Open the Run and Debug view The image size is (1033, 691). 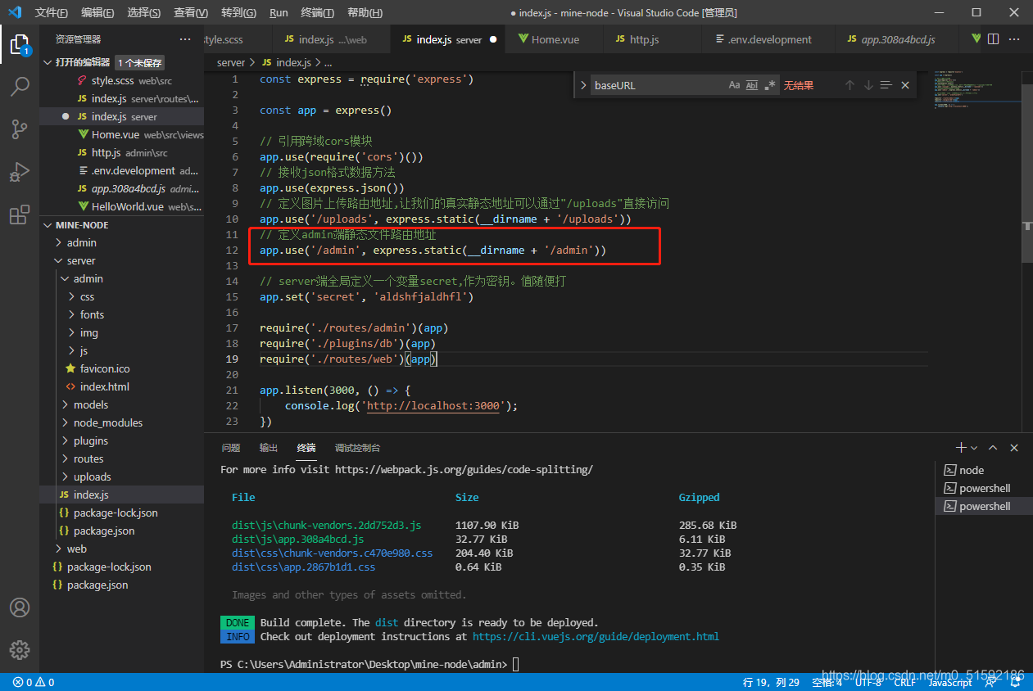coord(20,172)
